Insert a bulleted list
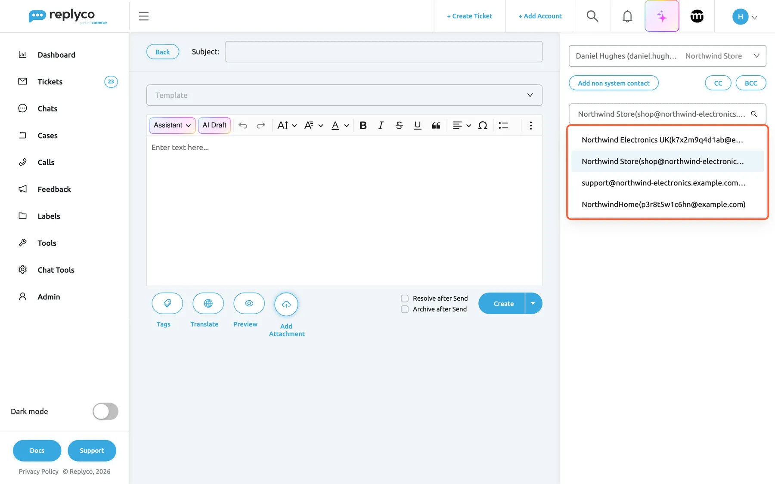The height and width of the screenshot is (484, 775). coord(503,125)
